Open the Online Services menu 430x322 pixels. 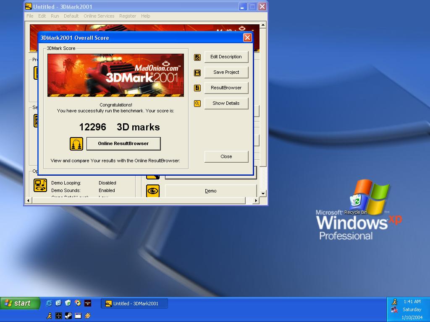(99, 16)
